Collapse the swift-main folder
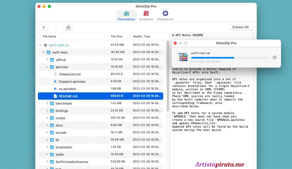This screenshot has height=169, width=292. [x=43, y=52]
